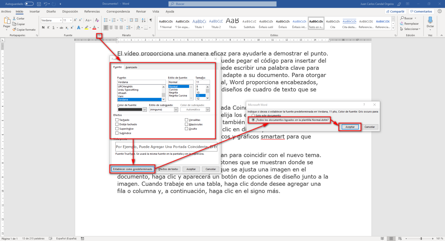Click the Dictar microphone icon
This screenshot has width=445, height=241.
(x=430, y=20)
